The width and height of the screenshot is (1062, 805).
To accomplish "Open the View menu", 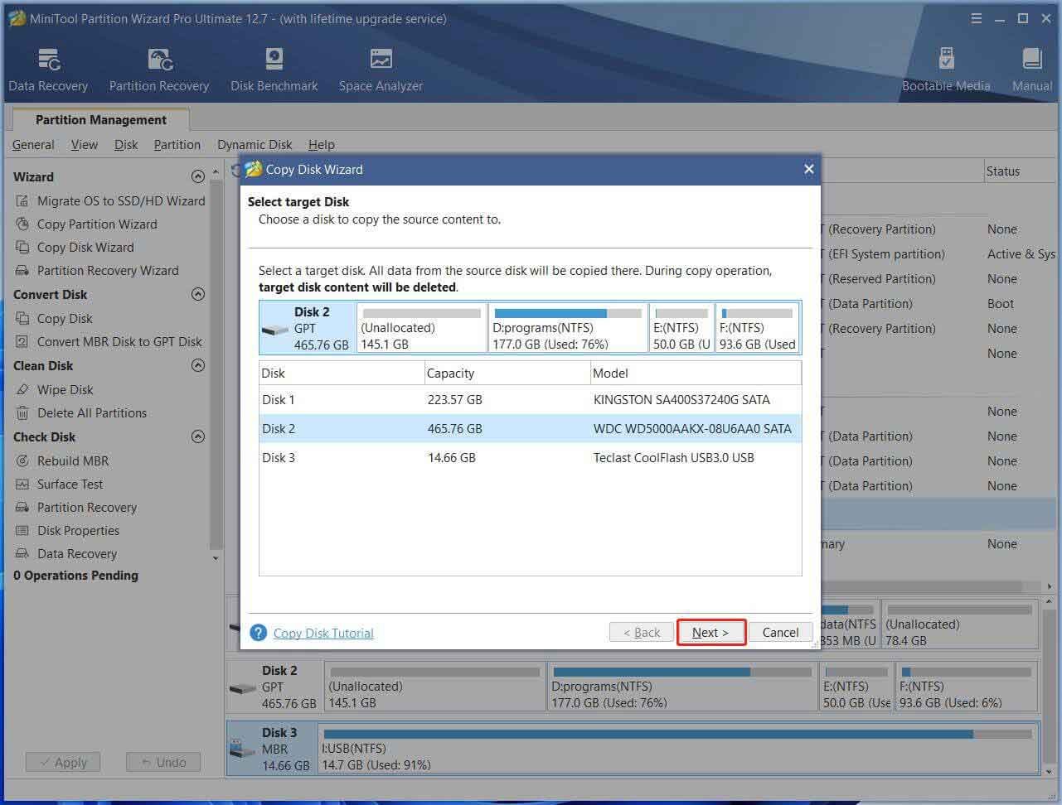I will (85, 145).
